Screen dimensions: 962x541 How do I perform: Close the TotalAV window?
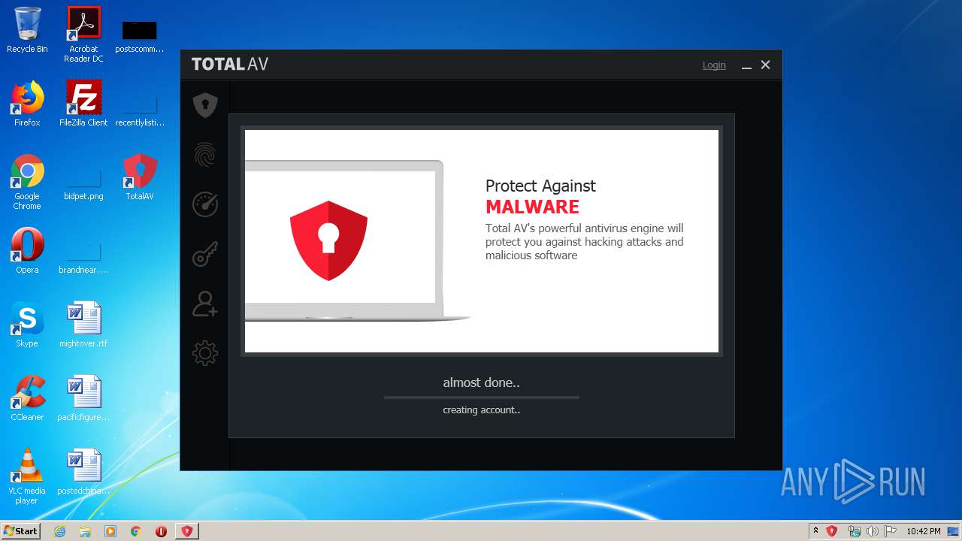pyautogui.click(x=765, y=65)
